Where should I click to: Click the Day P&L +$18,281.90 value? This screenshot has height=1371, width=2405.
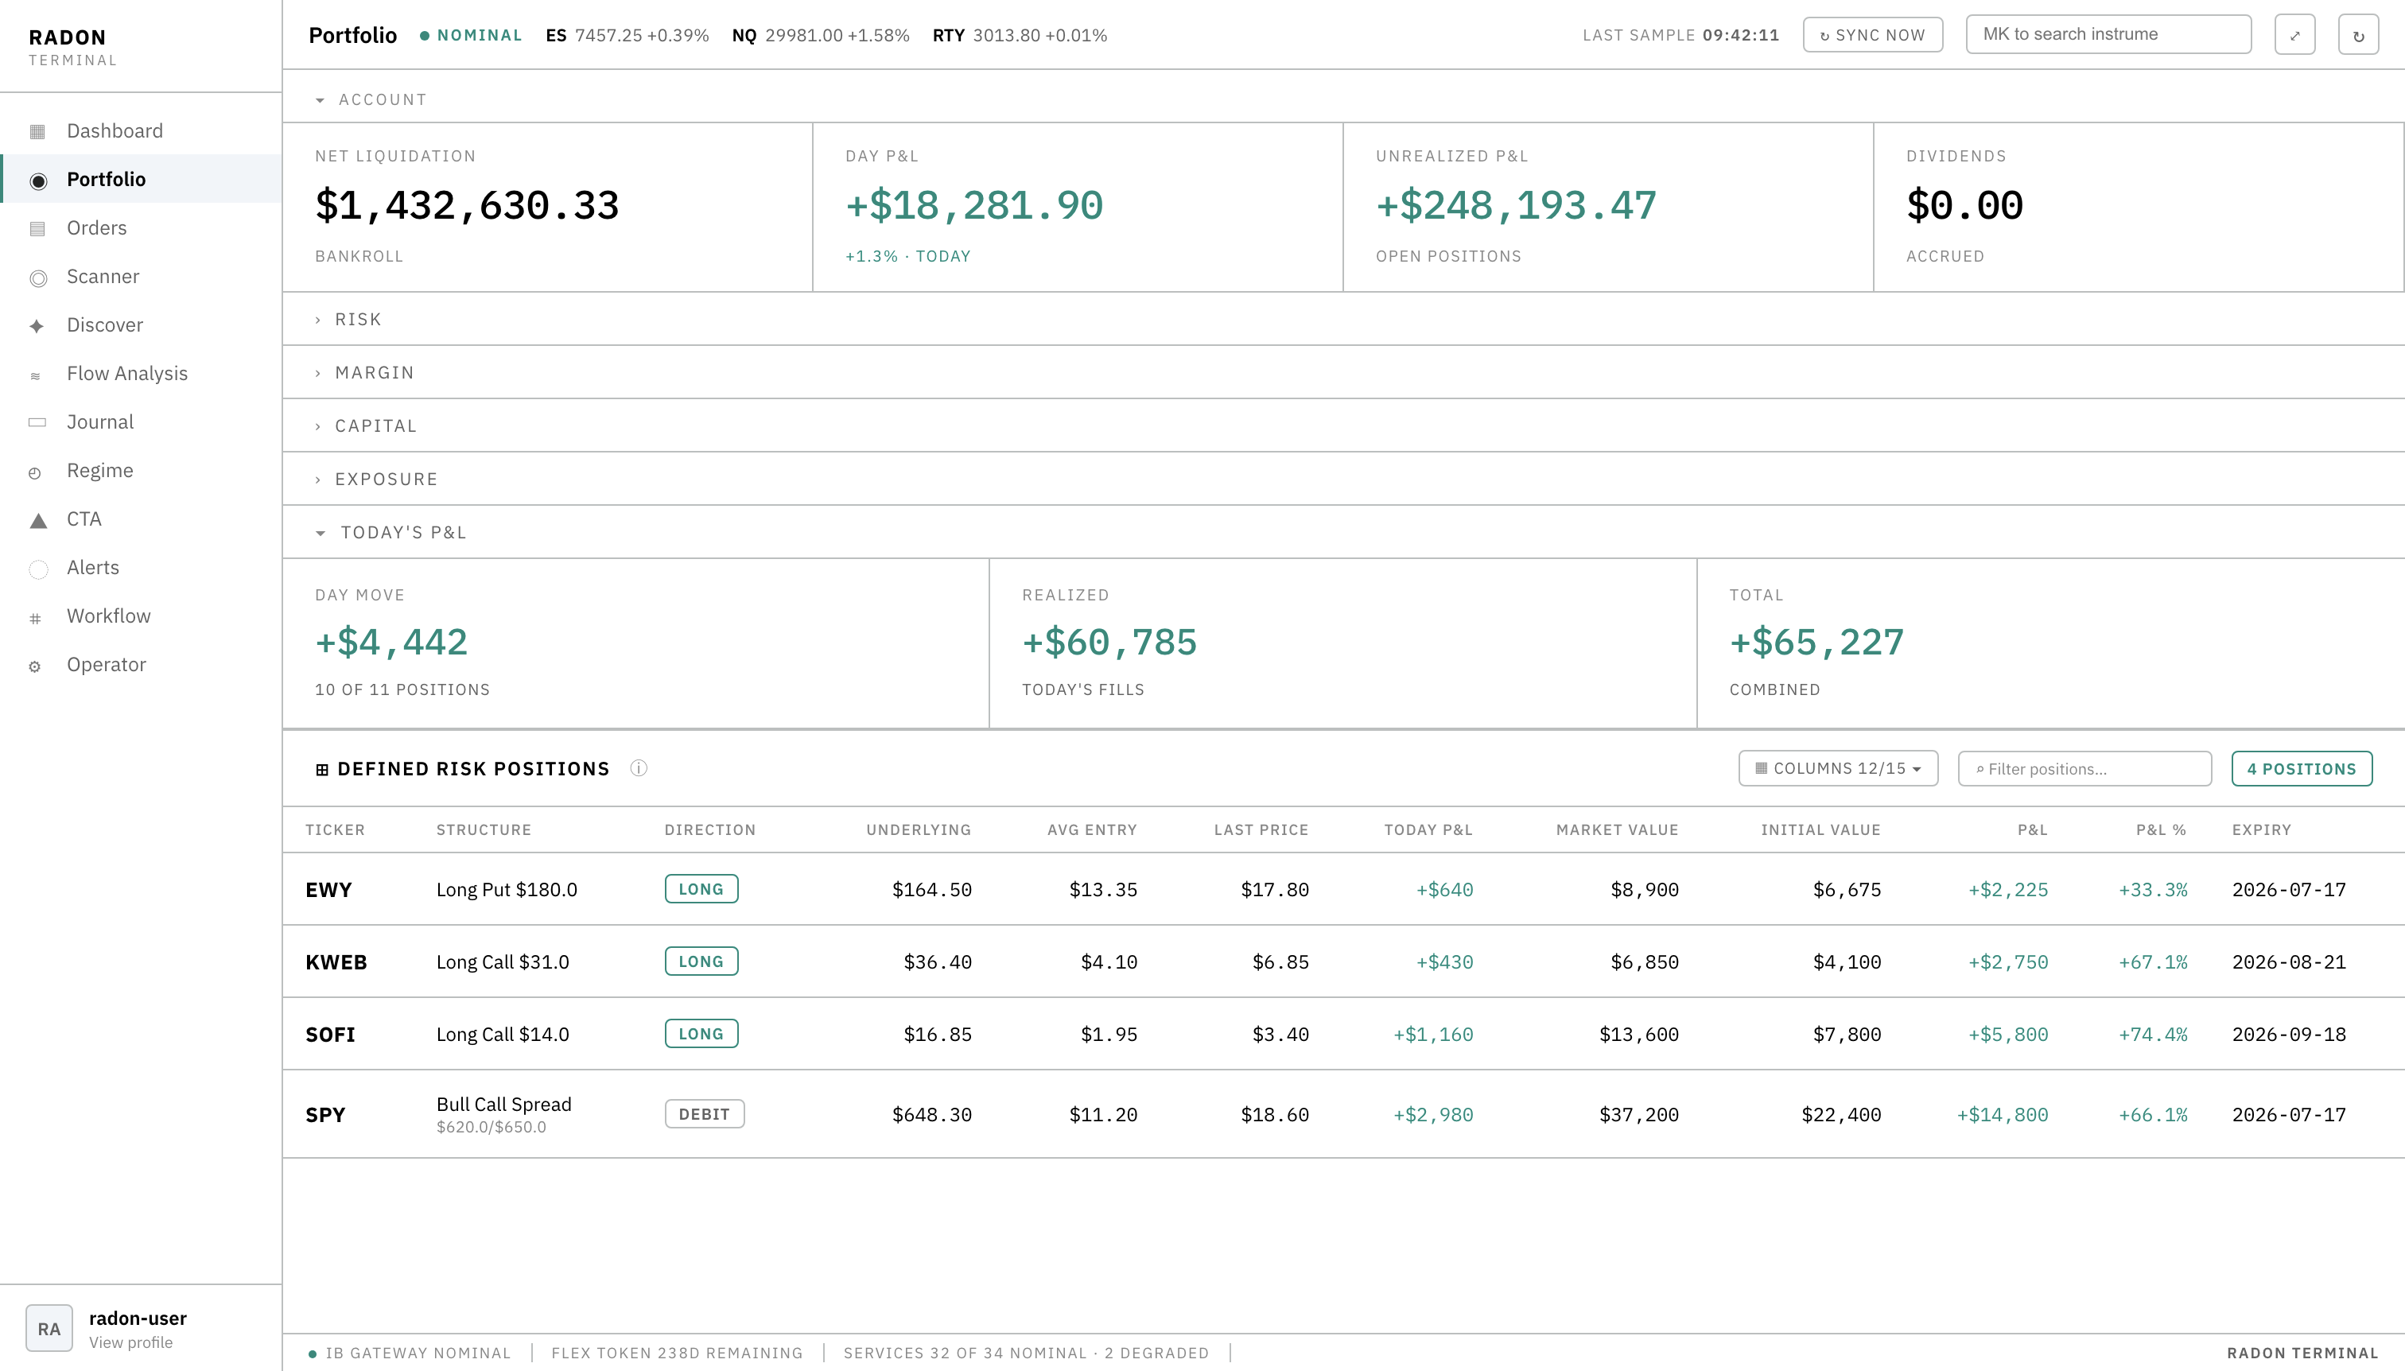(974, 205)
